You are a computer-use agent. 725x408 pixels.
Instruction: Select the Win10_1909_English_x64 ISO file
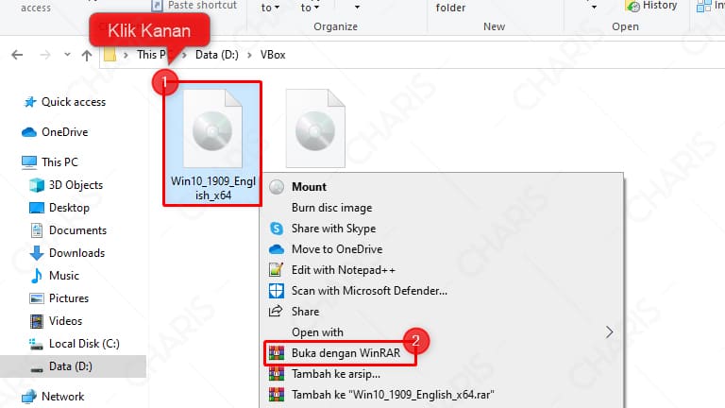(x=212, y=144)
